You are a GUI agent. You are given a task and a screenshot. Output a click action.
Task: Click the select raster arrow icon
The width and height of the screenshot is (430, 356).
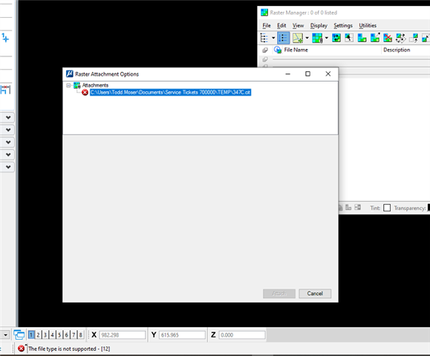coord(349,38)
